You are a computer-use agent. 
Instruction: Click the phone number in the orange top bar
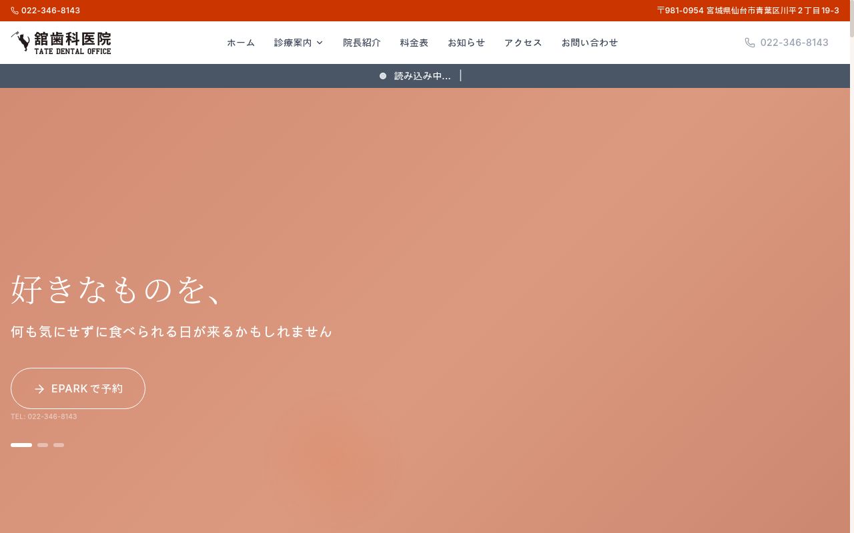[51, 11]
